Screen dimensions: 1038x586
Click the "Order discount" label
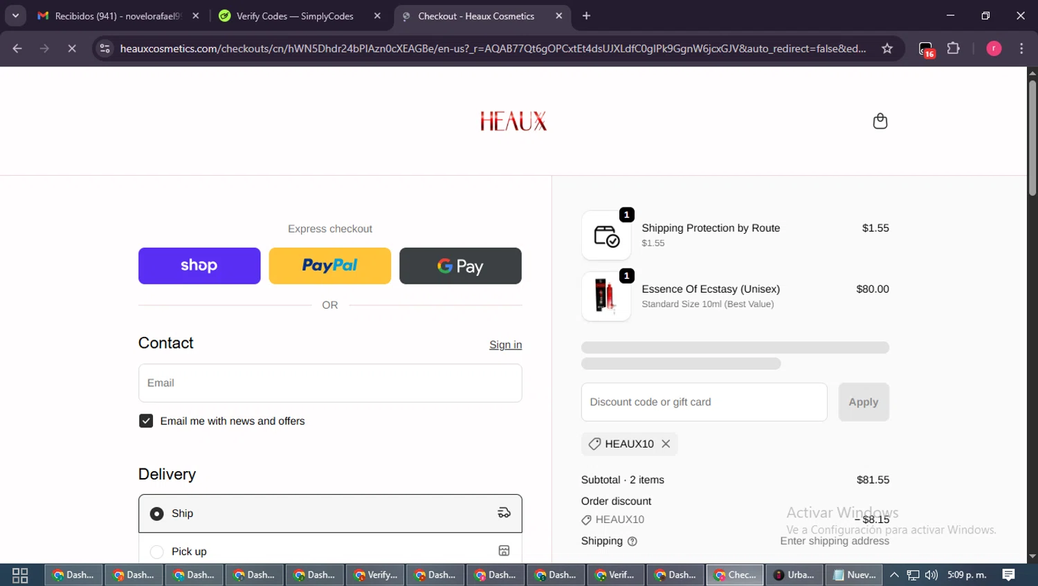click(616, 502)
